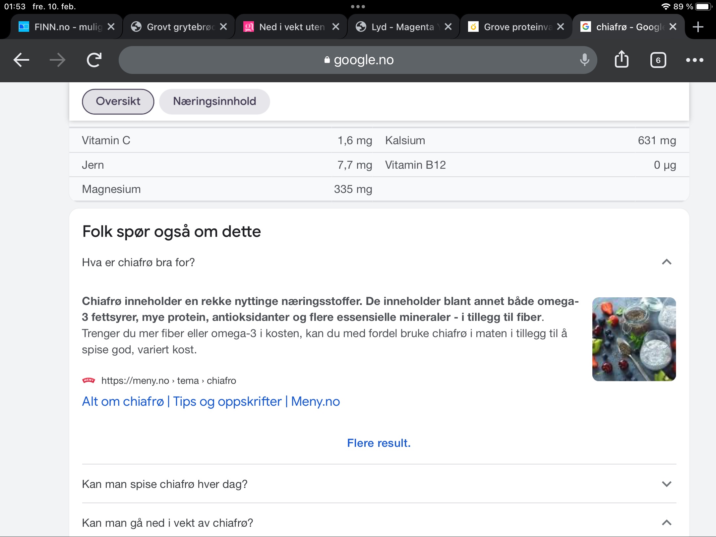Select the Oversikt pill tab
Screen dimensions: 716x537
(x=118, y=101)
